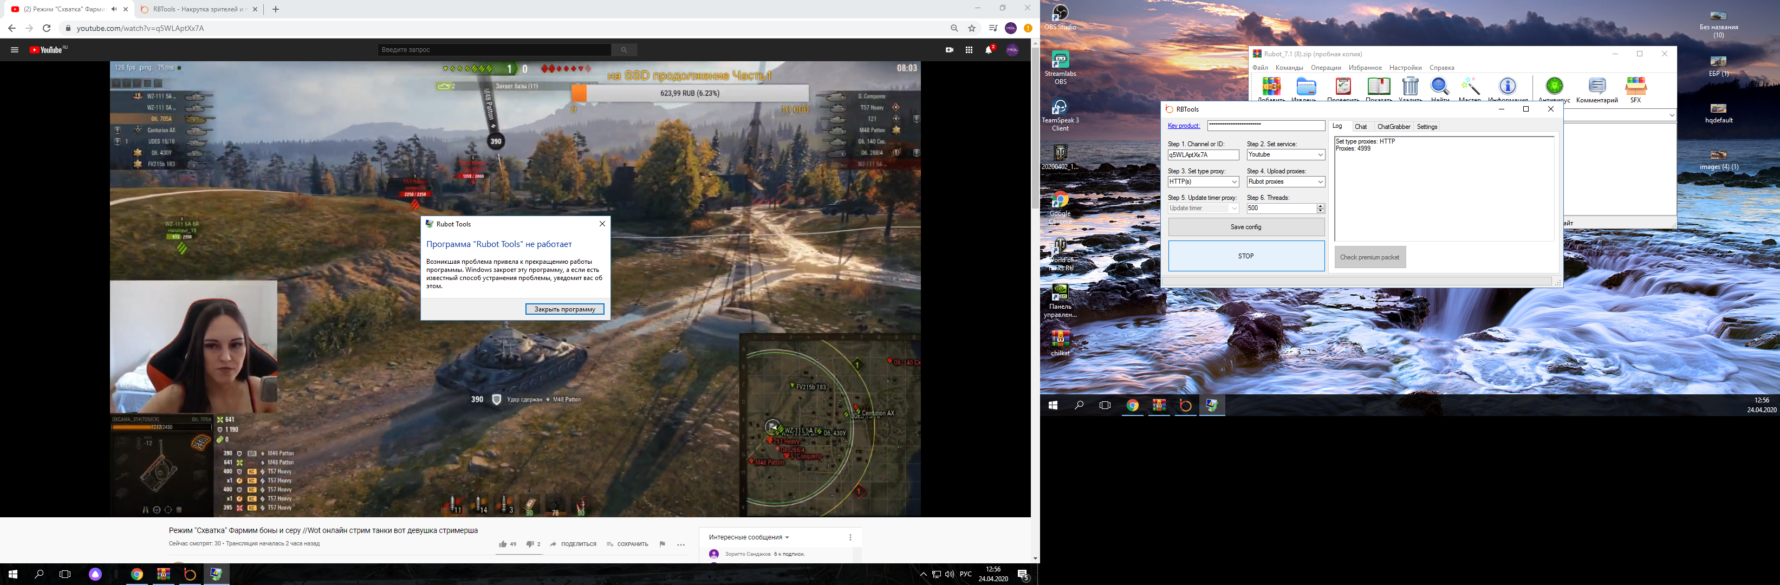The height and width of the screenshot is (585, 1780).
Task: Click Закрыть программу button in error dialog
Action: pyautogui.click(x=564, y=309)
